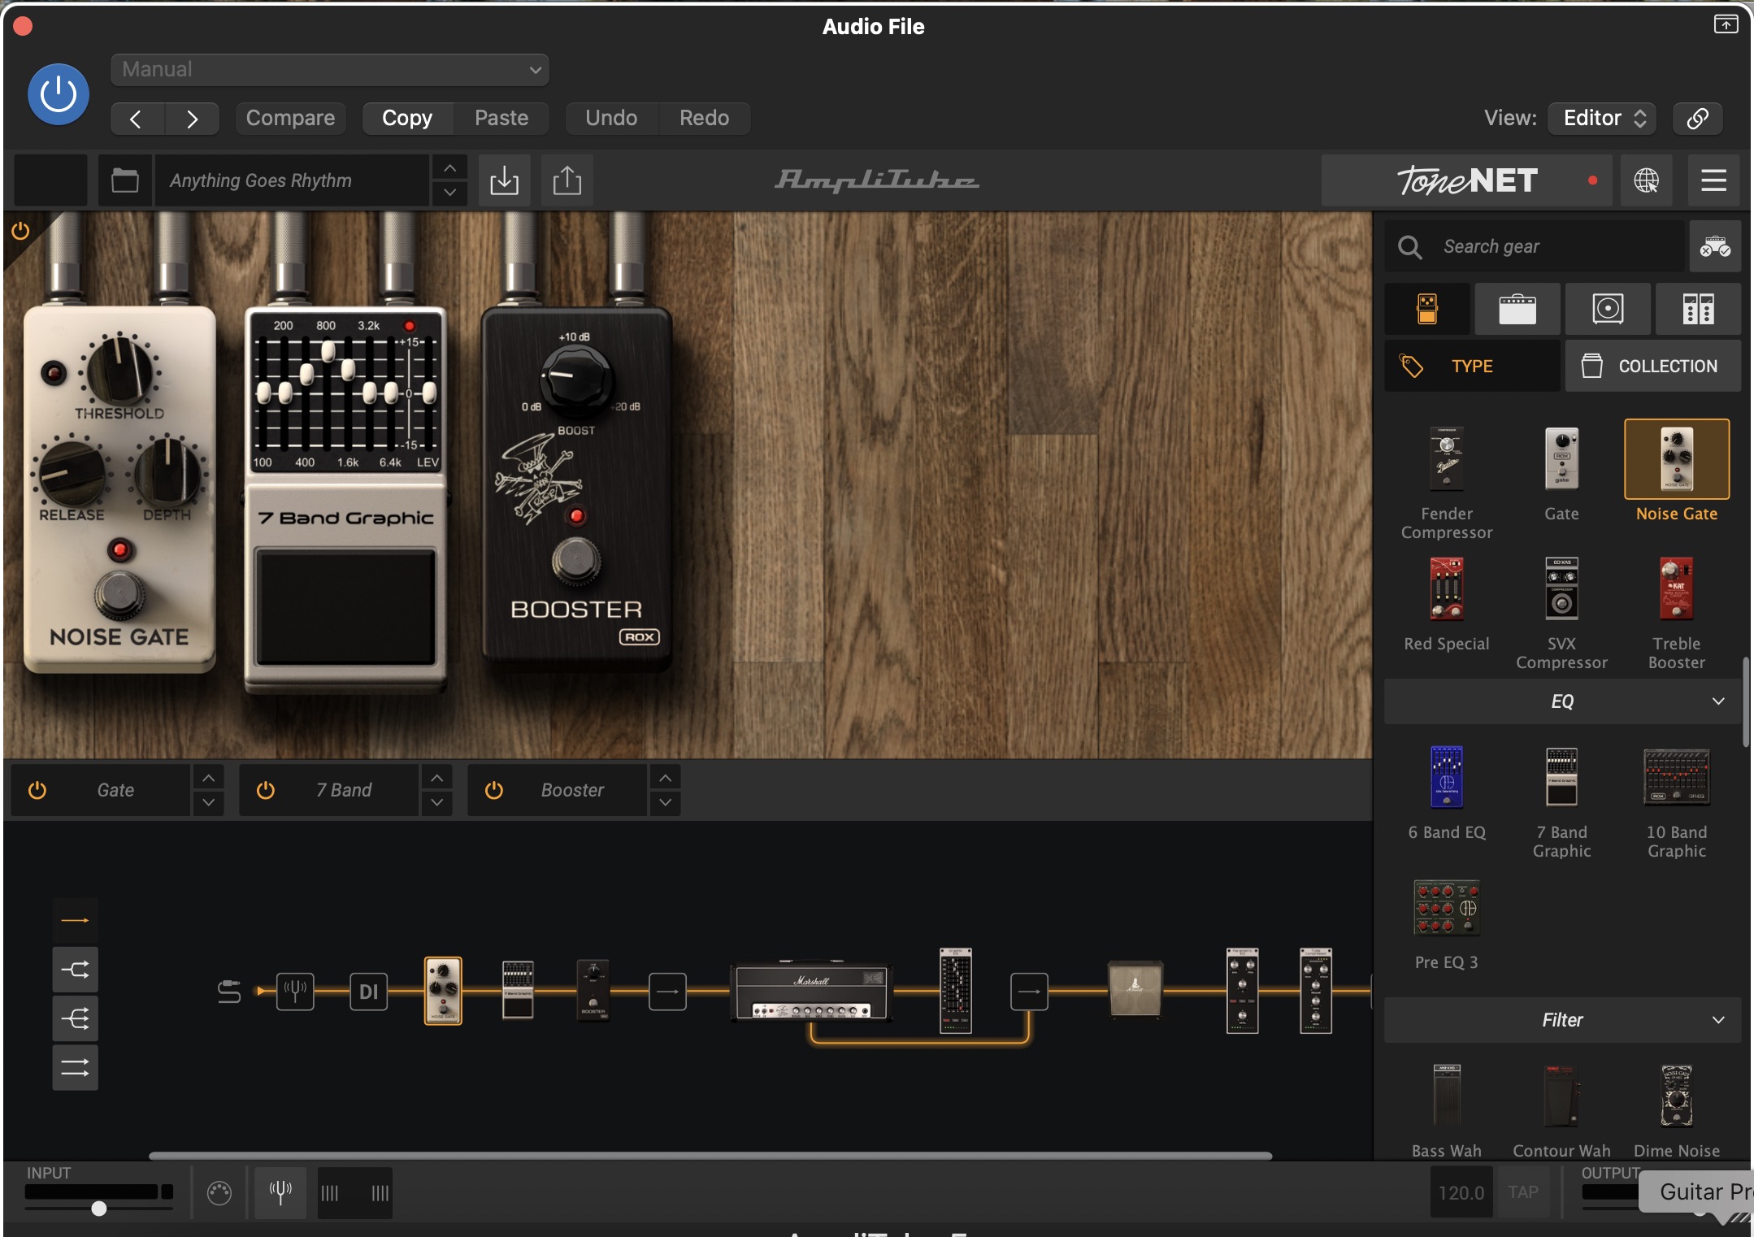Select the three-way split routing icon
Image resolution: width=1754 pixels, height=1237 pixels.
tap(76, 1018)
